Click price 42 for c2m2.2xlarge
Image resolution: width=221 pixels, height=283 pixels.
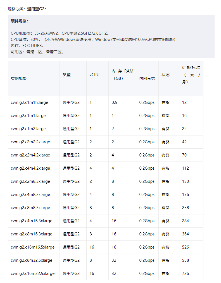click(184, 142)
